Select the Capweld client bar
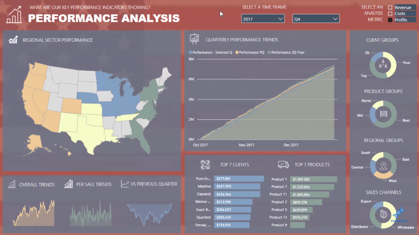419x235 pixels. [237, 194]
